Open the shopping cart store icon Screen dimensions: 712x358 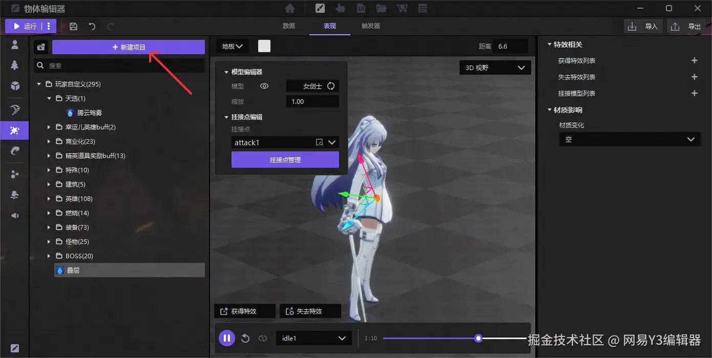coord(402,8)
